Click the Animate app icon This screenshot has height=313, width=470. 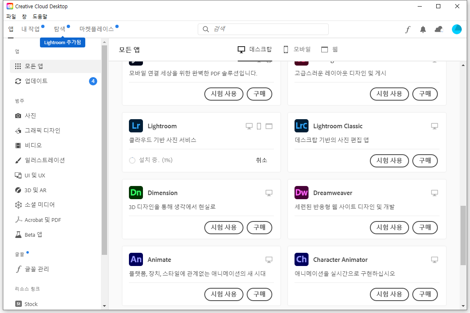point(136,259)
